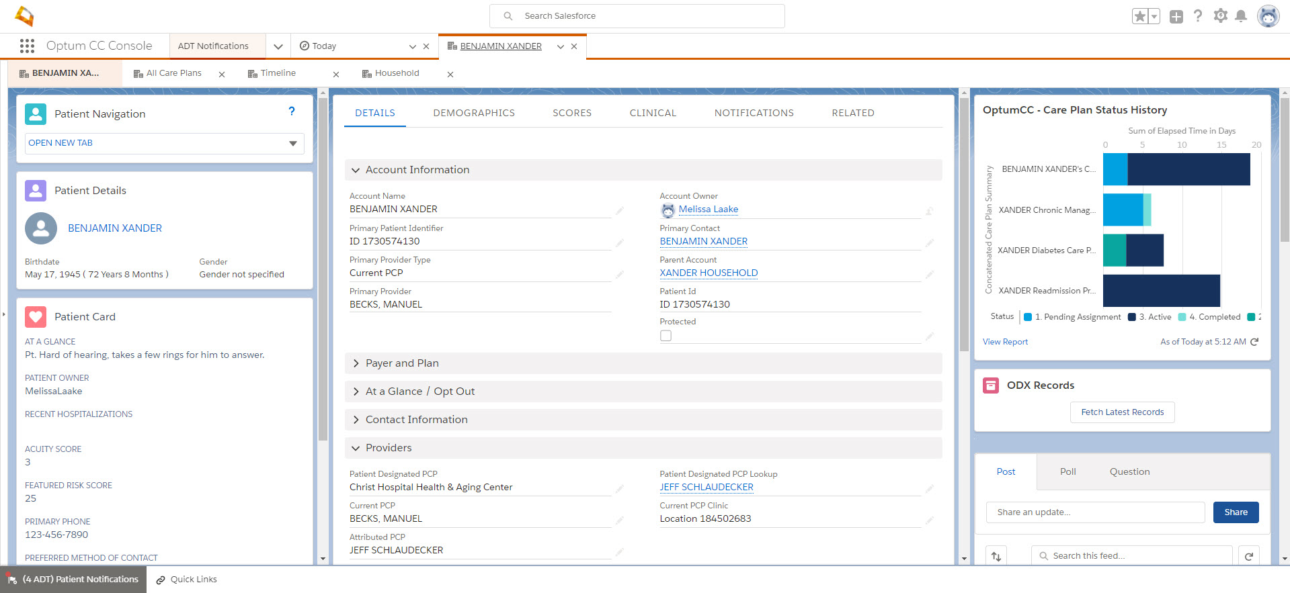
Task: Switch to the DEMOGRAPHICS tab
Action: pos(474,113)
